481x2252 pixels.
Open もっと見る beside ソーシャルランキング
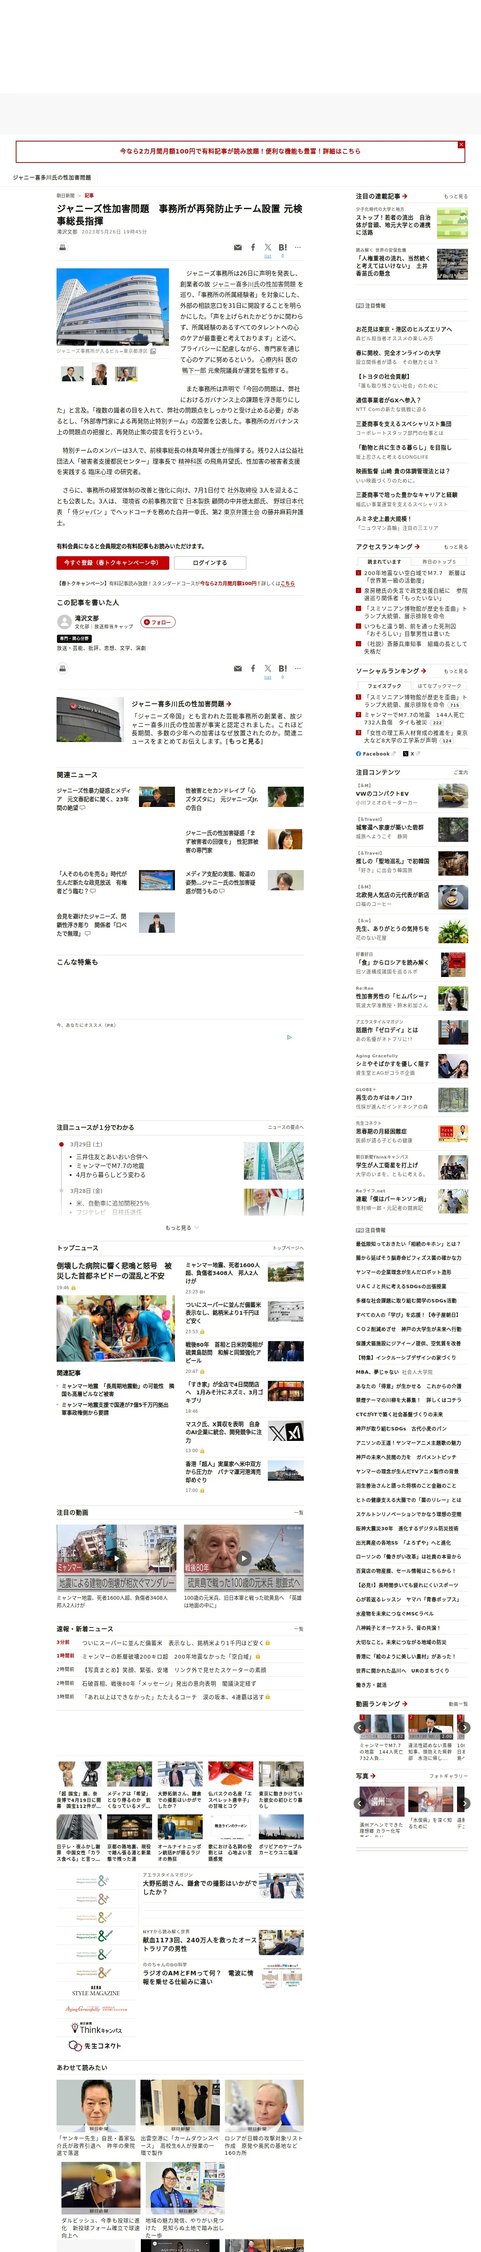pyautogui.click(x=456, y=671)
